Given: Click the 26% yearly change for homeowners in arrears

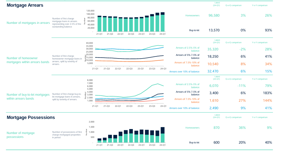Looking at the screenshot, I should 268,15.
